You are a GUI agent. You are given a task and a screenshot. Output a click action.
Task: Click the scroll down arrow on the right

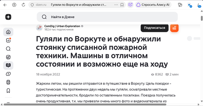point(202,101)
